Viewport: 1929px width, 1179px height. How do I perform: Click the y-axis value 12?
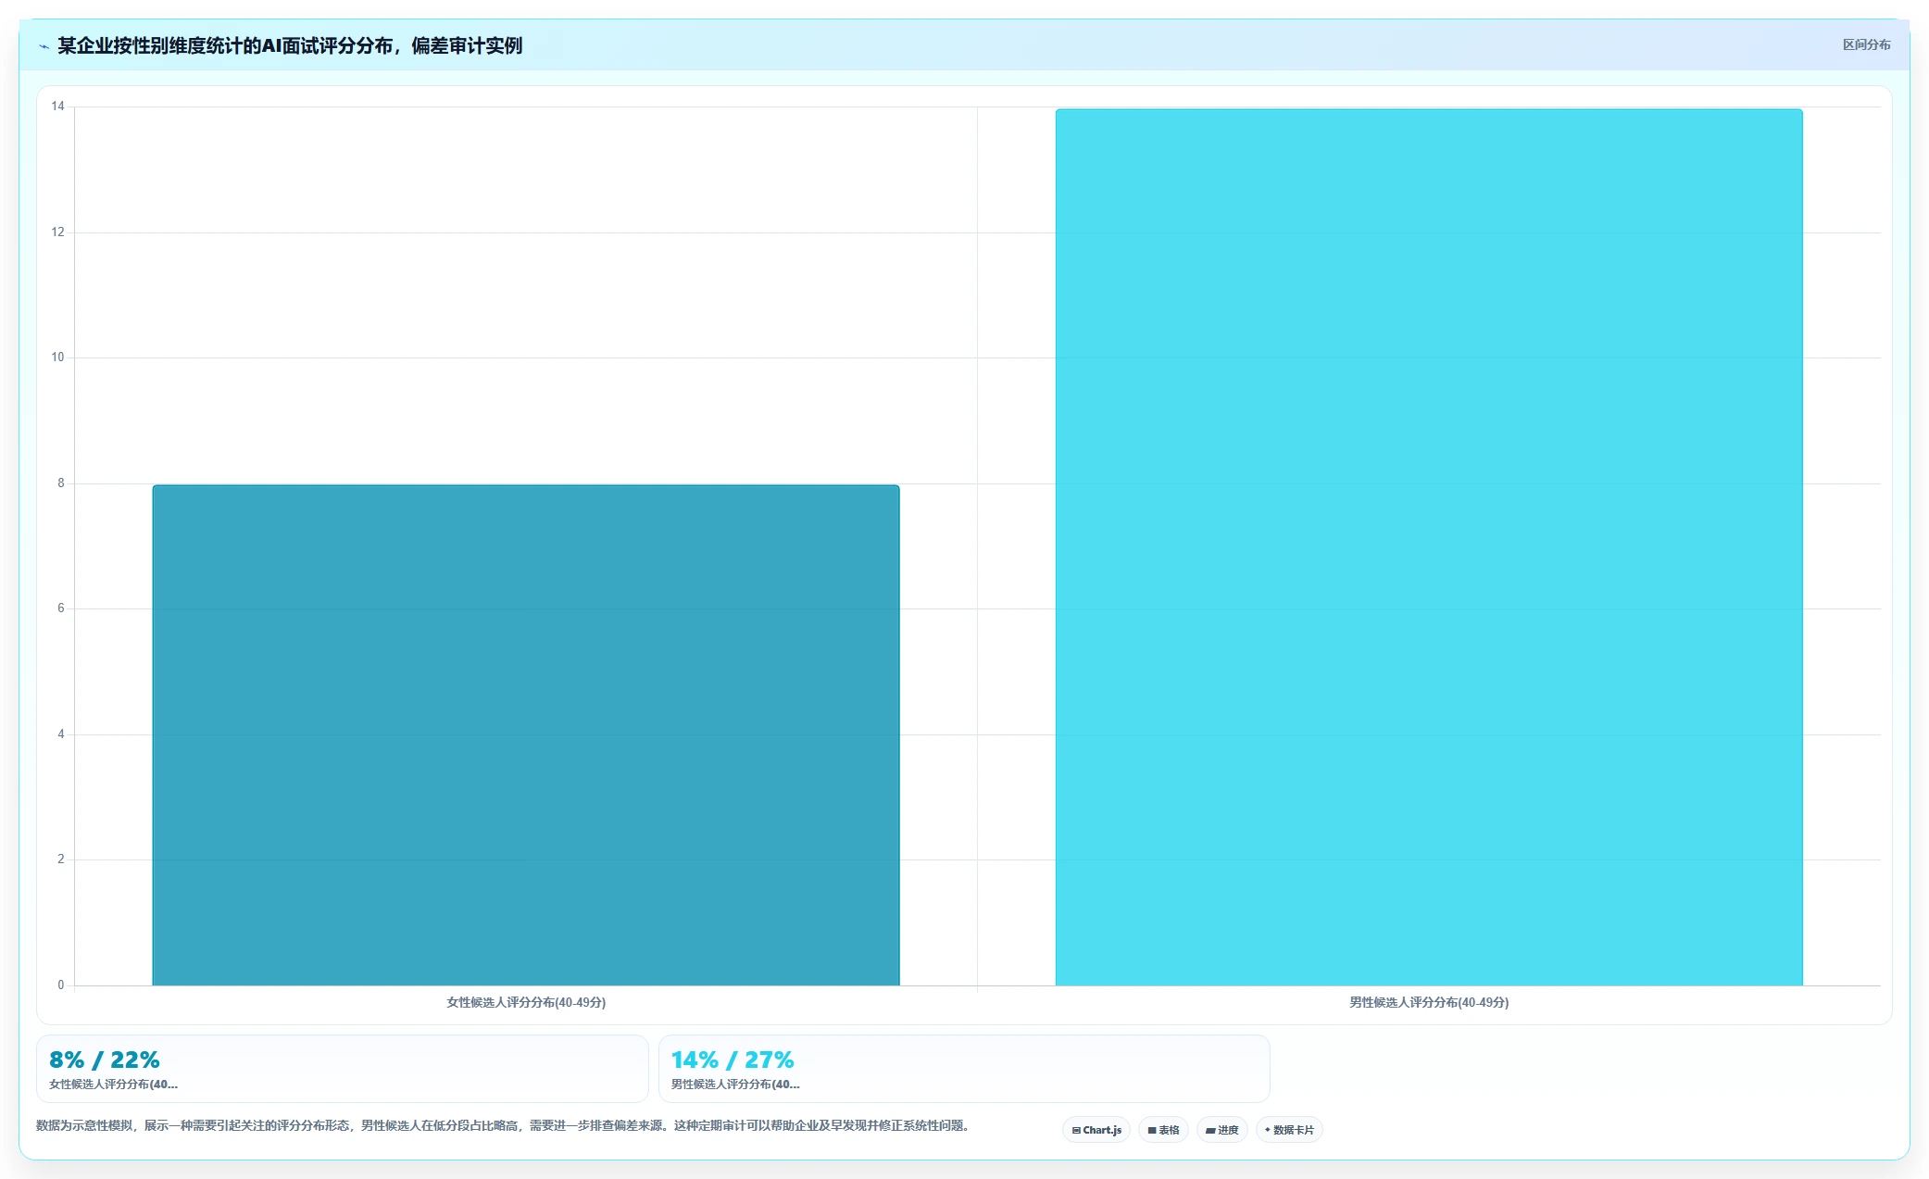click(57, 232)
